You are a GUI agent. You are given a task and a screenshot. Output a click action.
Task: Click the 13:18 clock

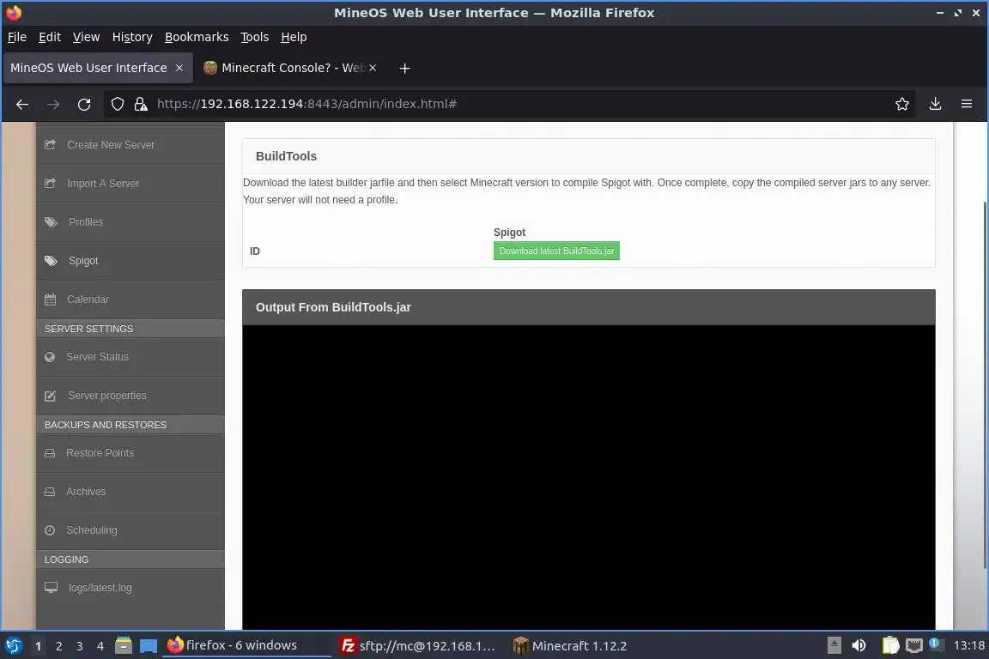968,646
